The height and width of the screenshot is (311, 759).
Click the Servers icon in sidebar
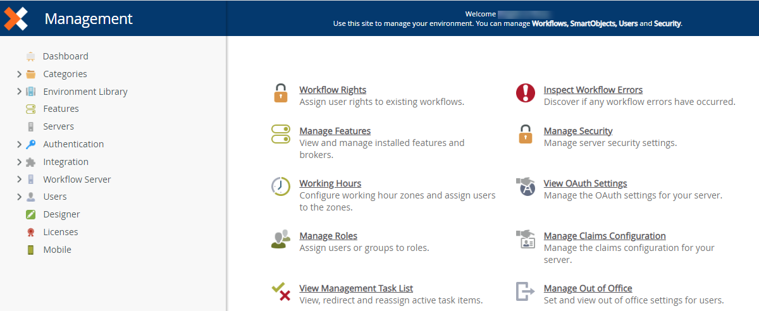(x=31, y=126)
